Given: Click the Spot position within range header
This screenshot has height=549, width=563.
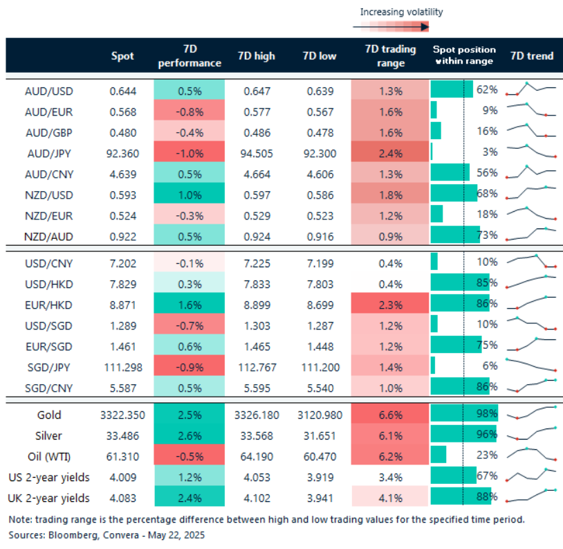Looking at the screenshot, I should (x=463, y=55).
